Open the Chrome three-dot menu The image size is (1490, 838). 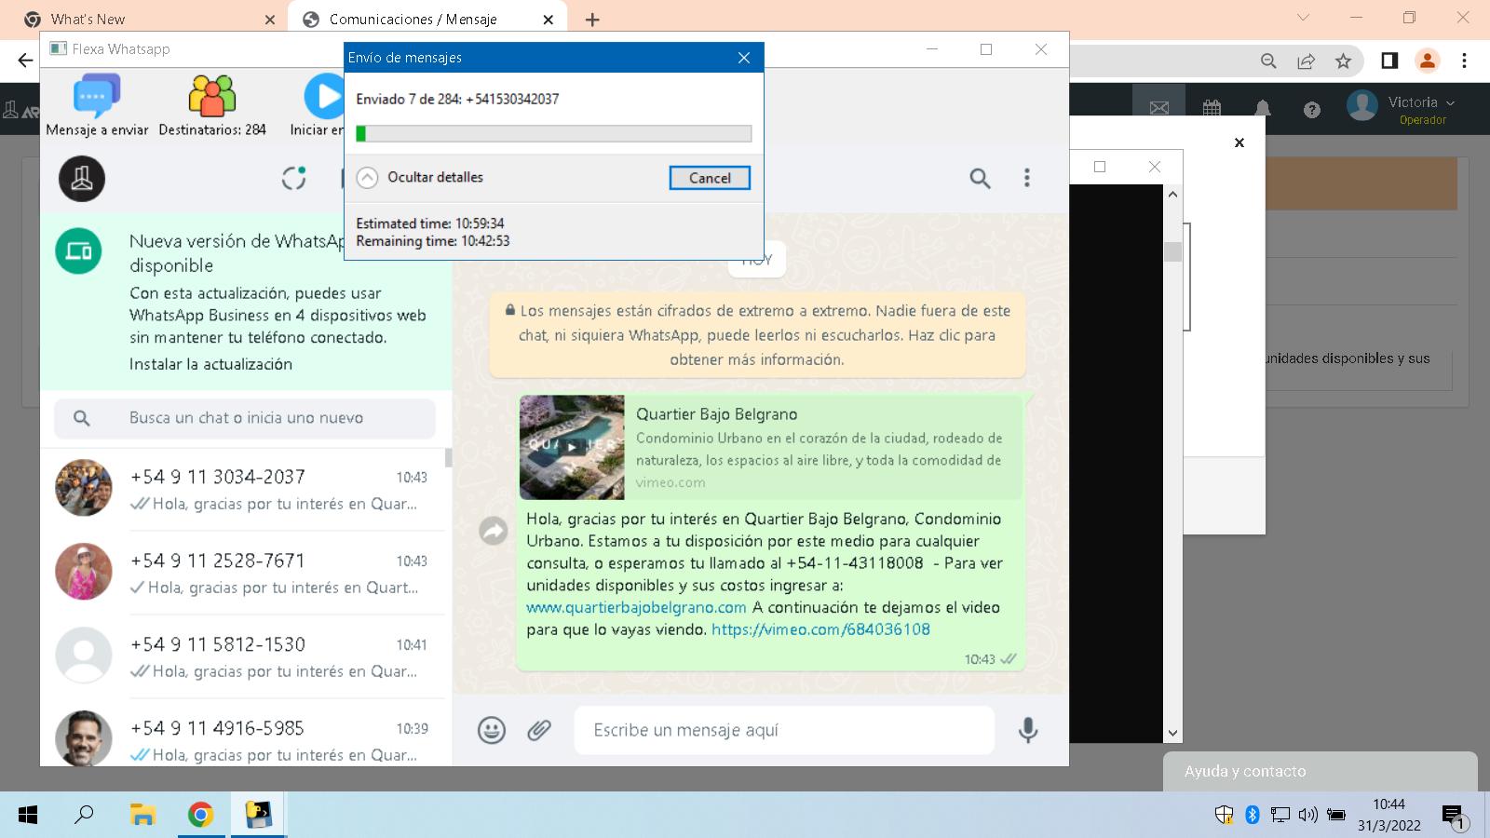[x=1464, y=61]
